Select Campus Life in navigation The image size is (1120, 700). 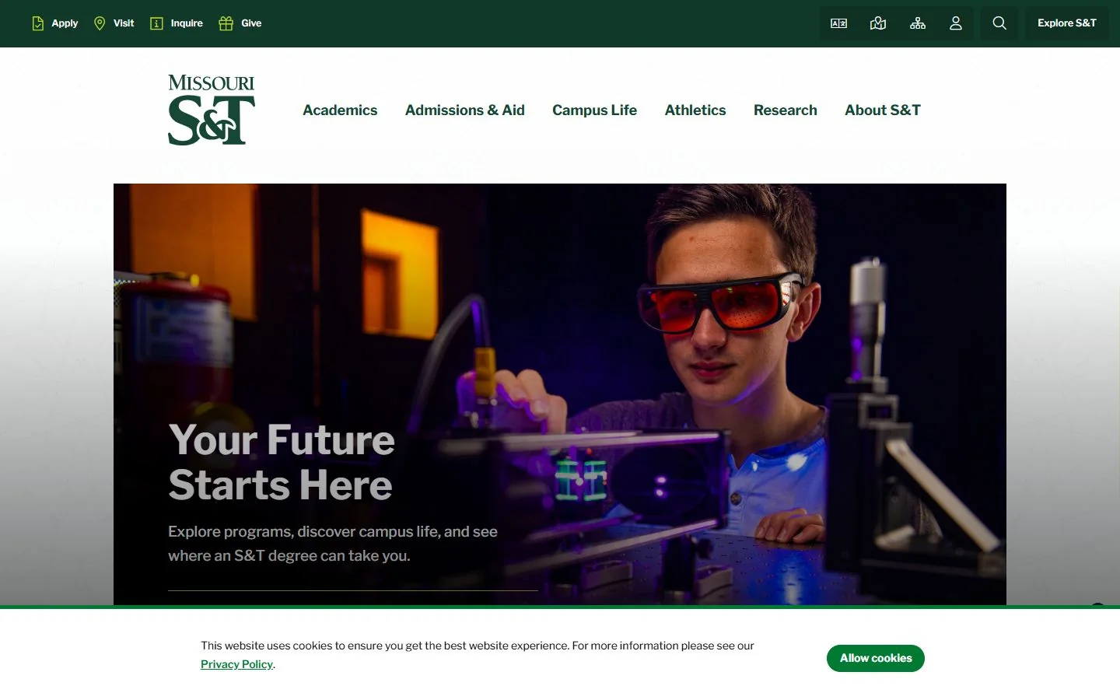pyautogui.click(x=594, y=110)
